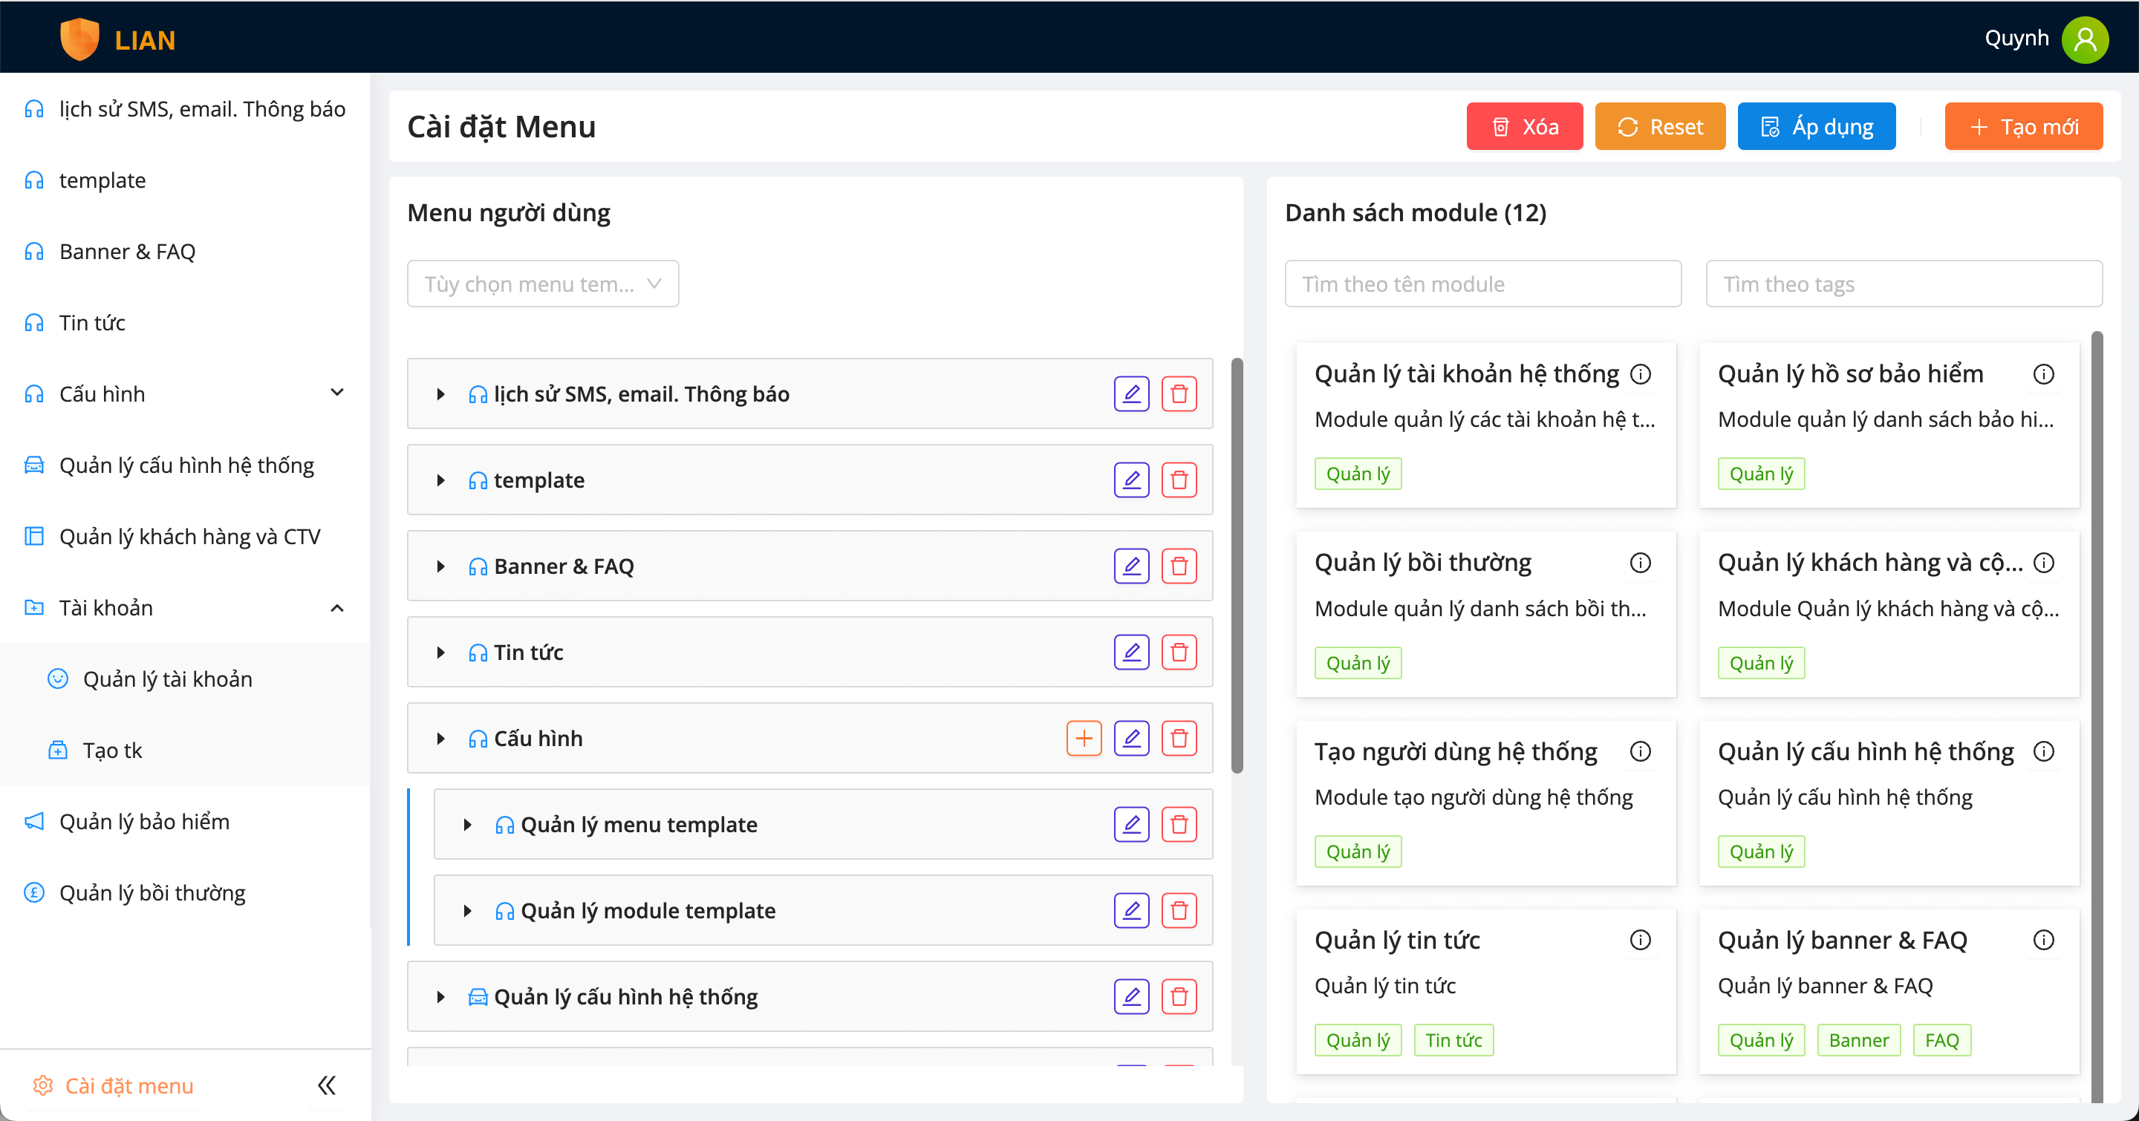The height and width of the screenshot is (1121, 2139).
Task: Click edit icon for template row
Action: 1131,480
